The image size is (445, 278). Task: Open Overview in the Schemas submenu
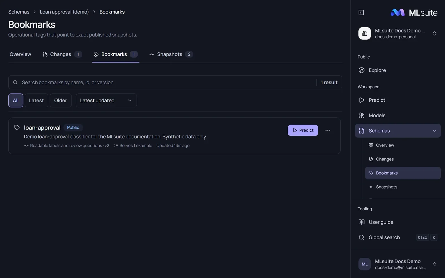click(403, 145)
